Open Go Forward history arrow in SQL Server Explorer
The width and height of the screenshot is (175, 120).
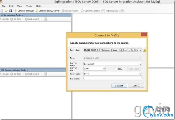coord(41,74)
